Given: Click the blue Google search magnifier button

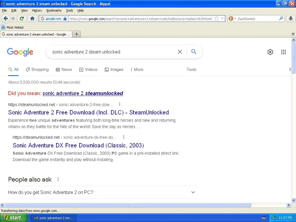Looking at the screenshot, I should [194, 51].
